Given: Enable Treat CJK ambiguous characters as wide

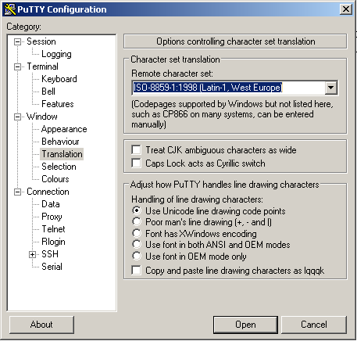Looking at the screenshot, I should [x=136, y=150].
